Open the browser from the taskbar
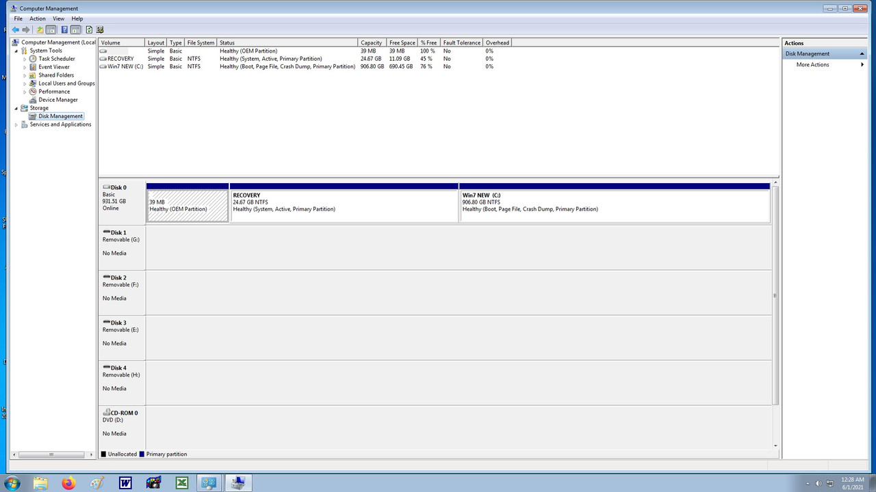Image resolution: width=876 pixels, height=492 pixels. click(x=68, y=482)
